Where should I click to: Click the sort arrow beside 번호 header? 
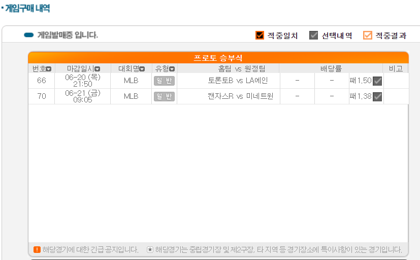coord(49,69)
